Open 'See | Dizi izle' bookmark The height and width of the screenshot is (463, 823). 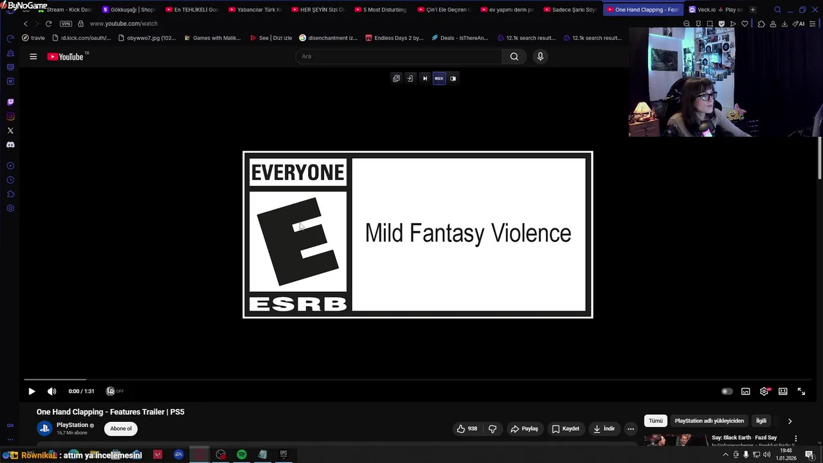point(271,38)
